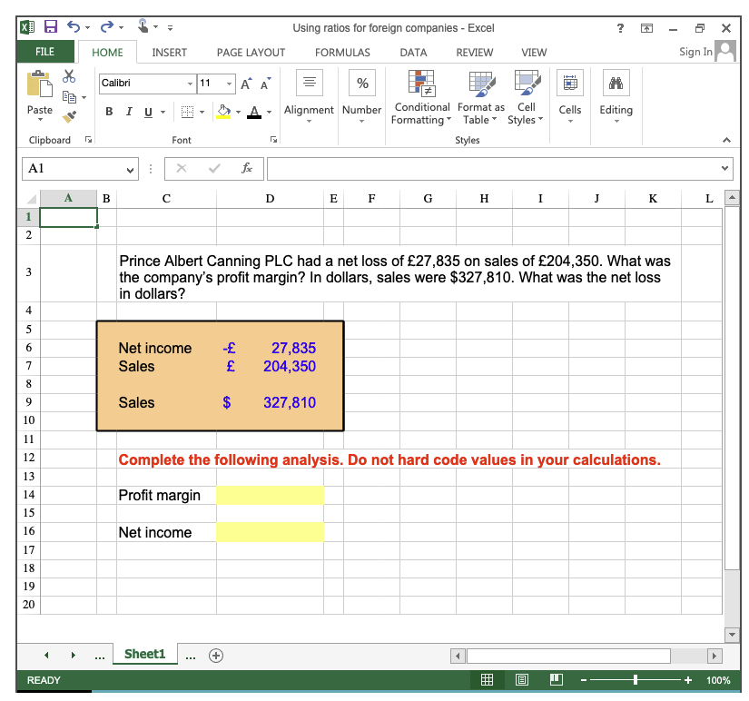Click the Insert Function fx icon
749x701 pixels.
tap(246, 168)
